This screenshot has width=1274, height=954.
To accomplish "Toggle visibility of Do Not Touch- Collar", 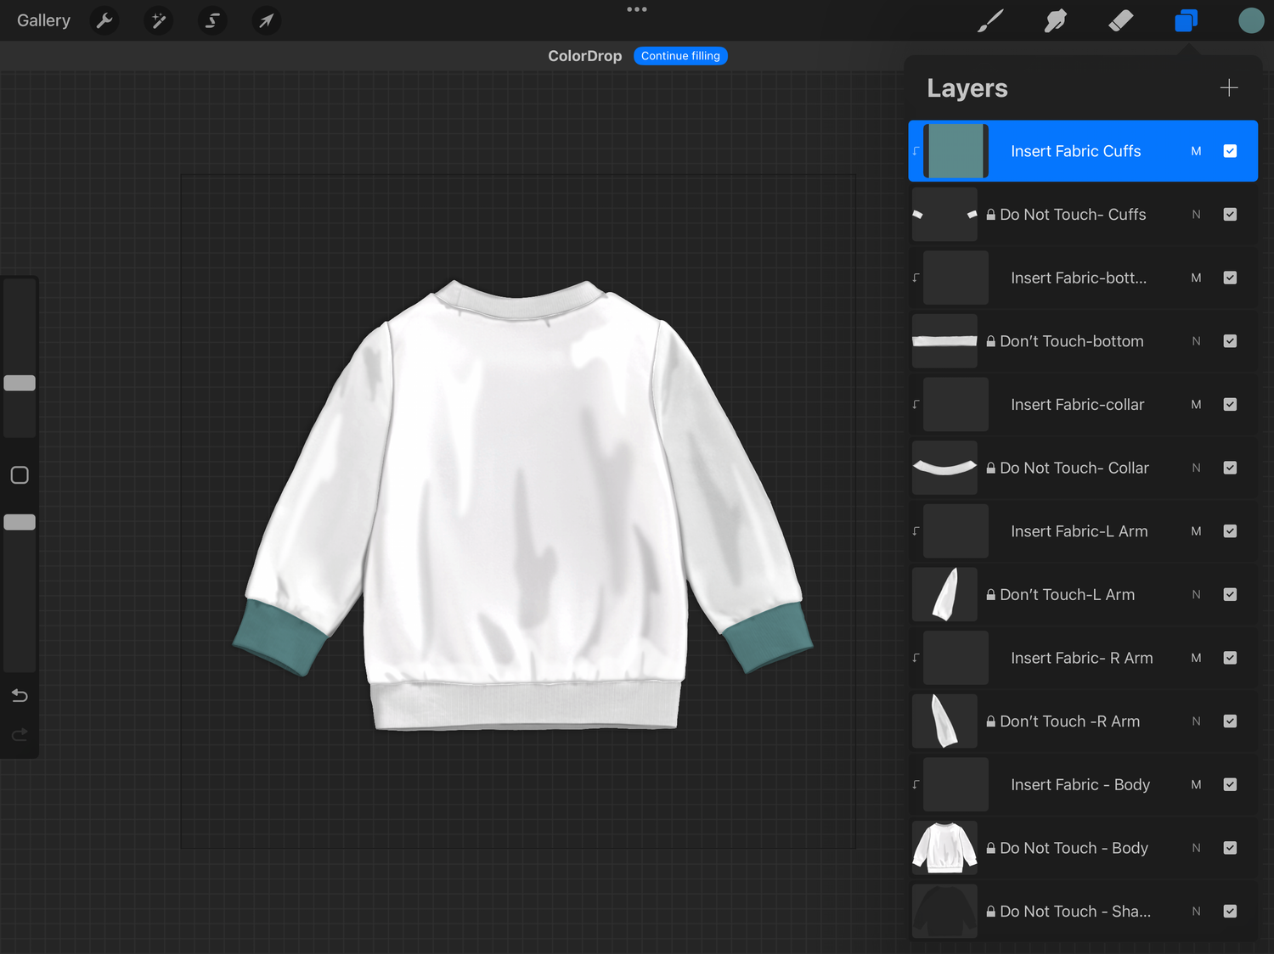I will click(1230, 468).
